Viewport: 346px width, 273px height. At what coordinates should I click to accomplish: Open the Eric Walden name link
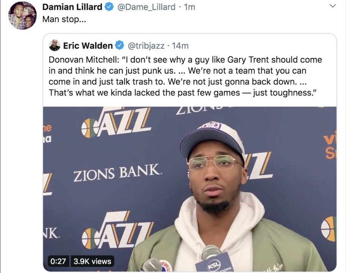click(x=88, y=45)
